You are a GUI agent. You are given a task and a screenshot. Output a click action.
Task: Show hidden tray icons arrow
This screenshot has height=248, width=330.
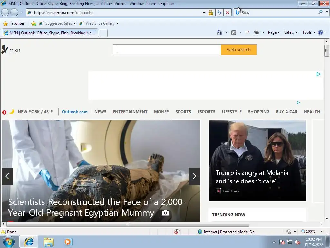[x=274, y=242]
